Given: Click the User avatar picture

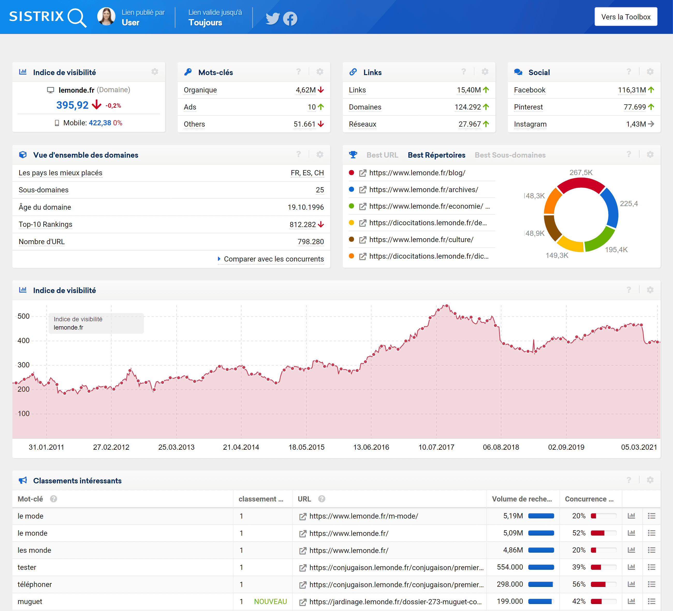Looking at the screenshot, I should point(106,16).
